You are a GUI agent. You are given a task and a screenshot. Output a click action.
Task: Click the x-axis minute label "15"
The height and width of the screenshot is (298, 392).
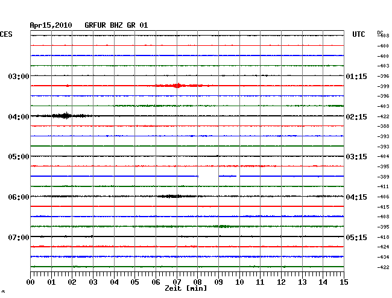(344, 282)
